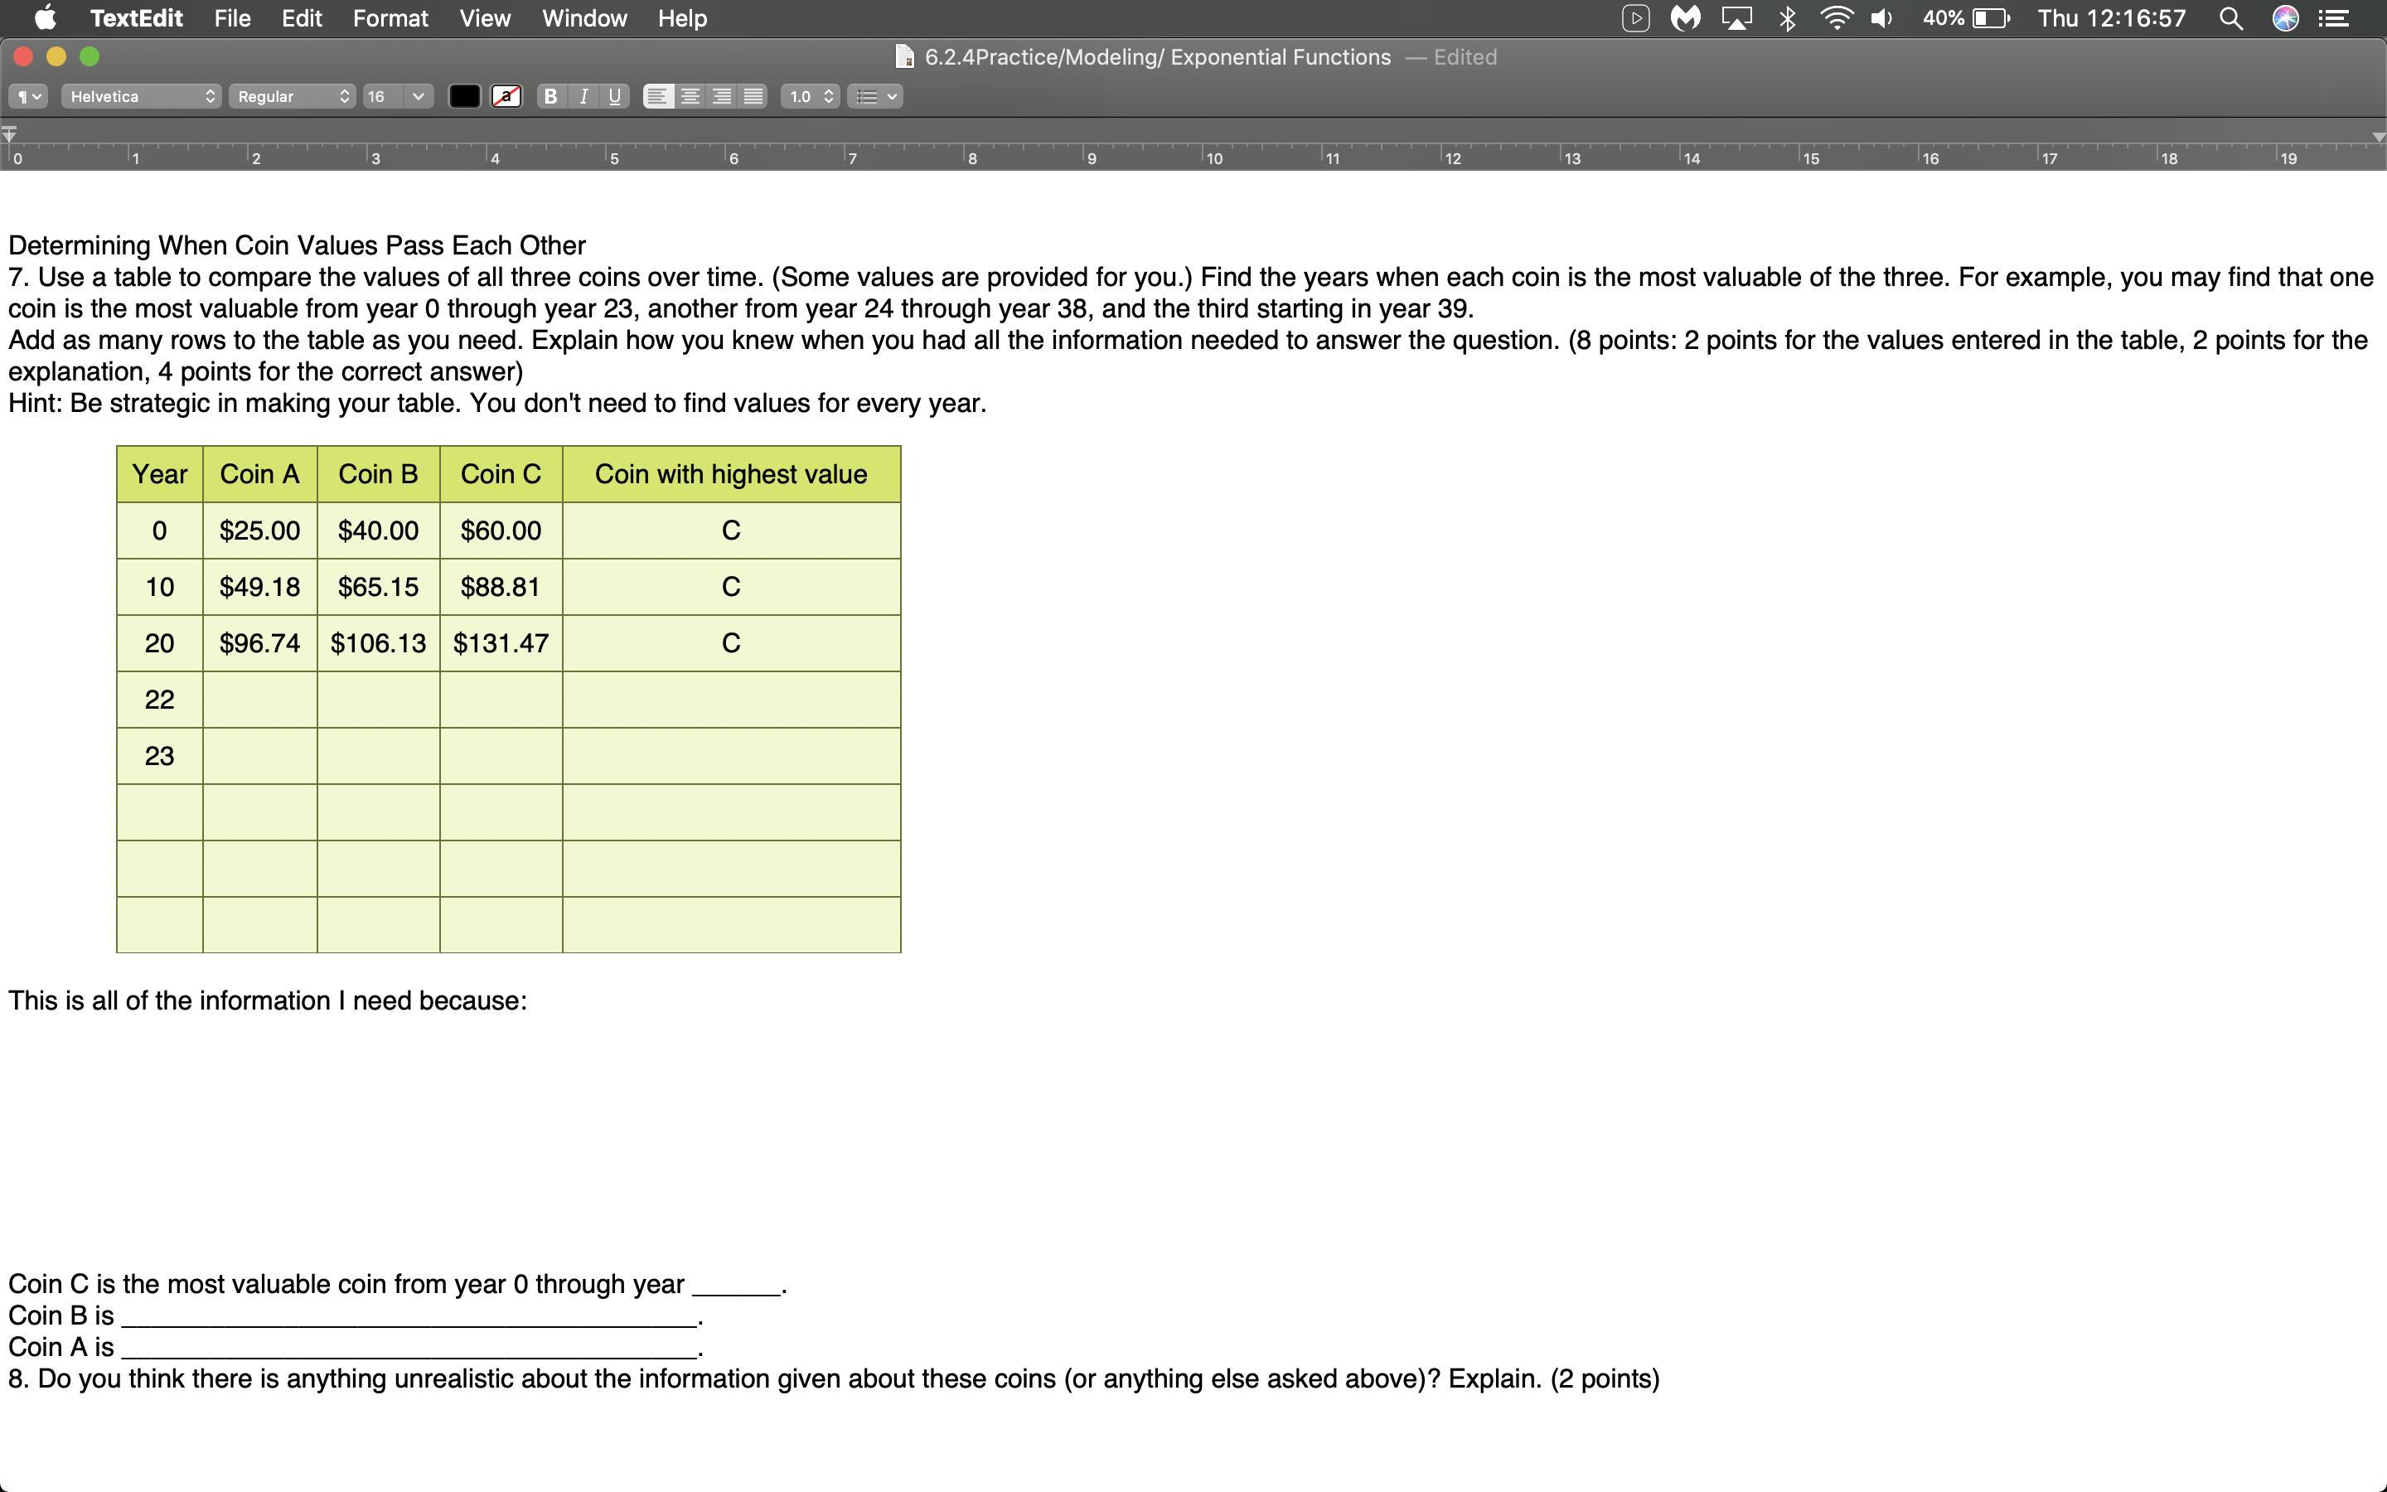Viewport: 2387px width, 1492px height.
Task: Align text to the right
Action: pyautogui.click(x=722, y=95)
